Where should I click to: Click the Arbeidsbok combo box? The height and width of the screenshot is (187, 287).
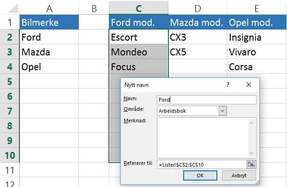coord(191,111)
